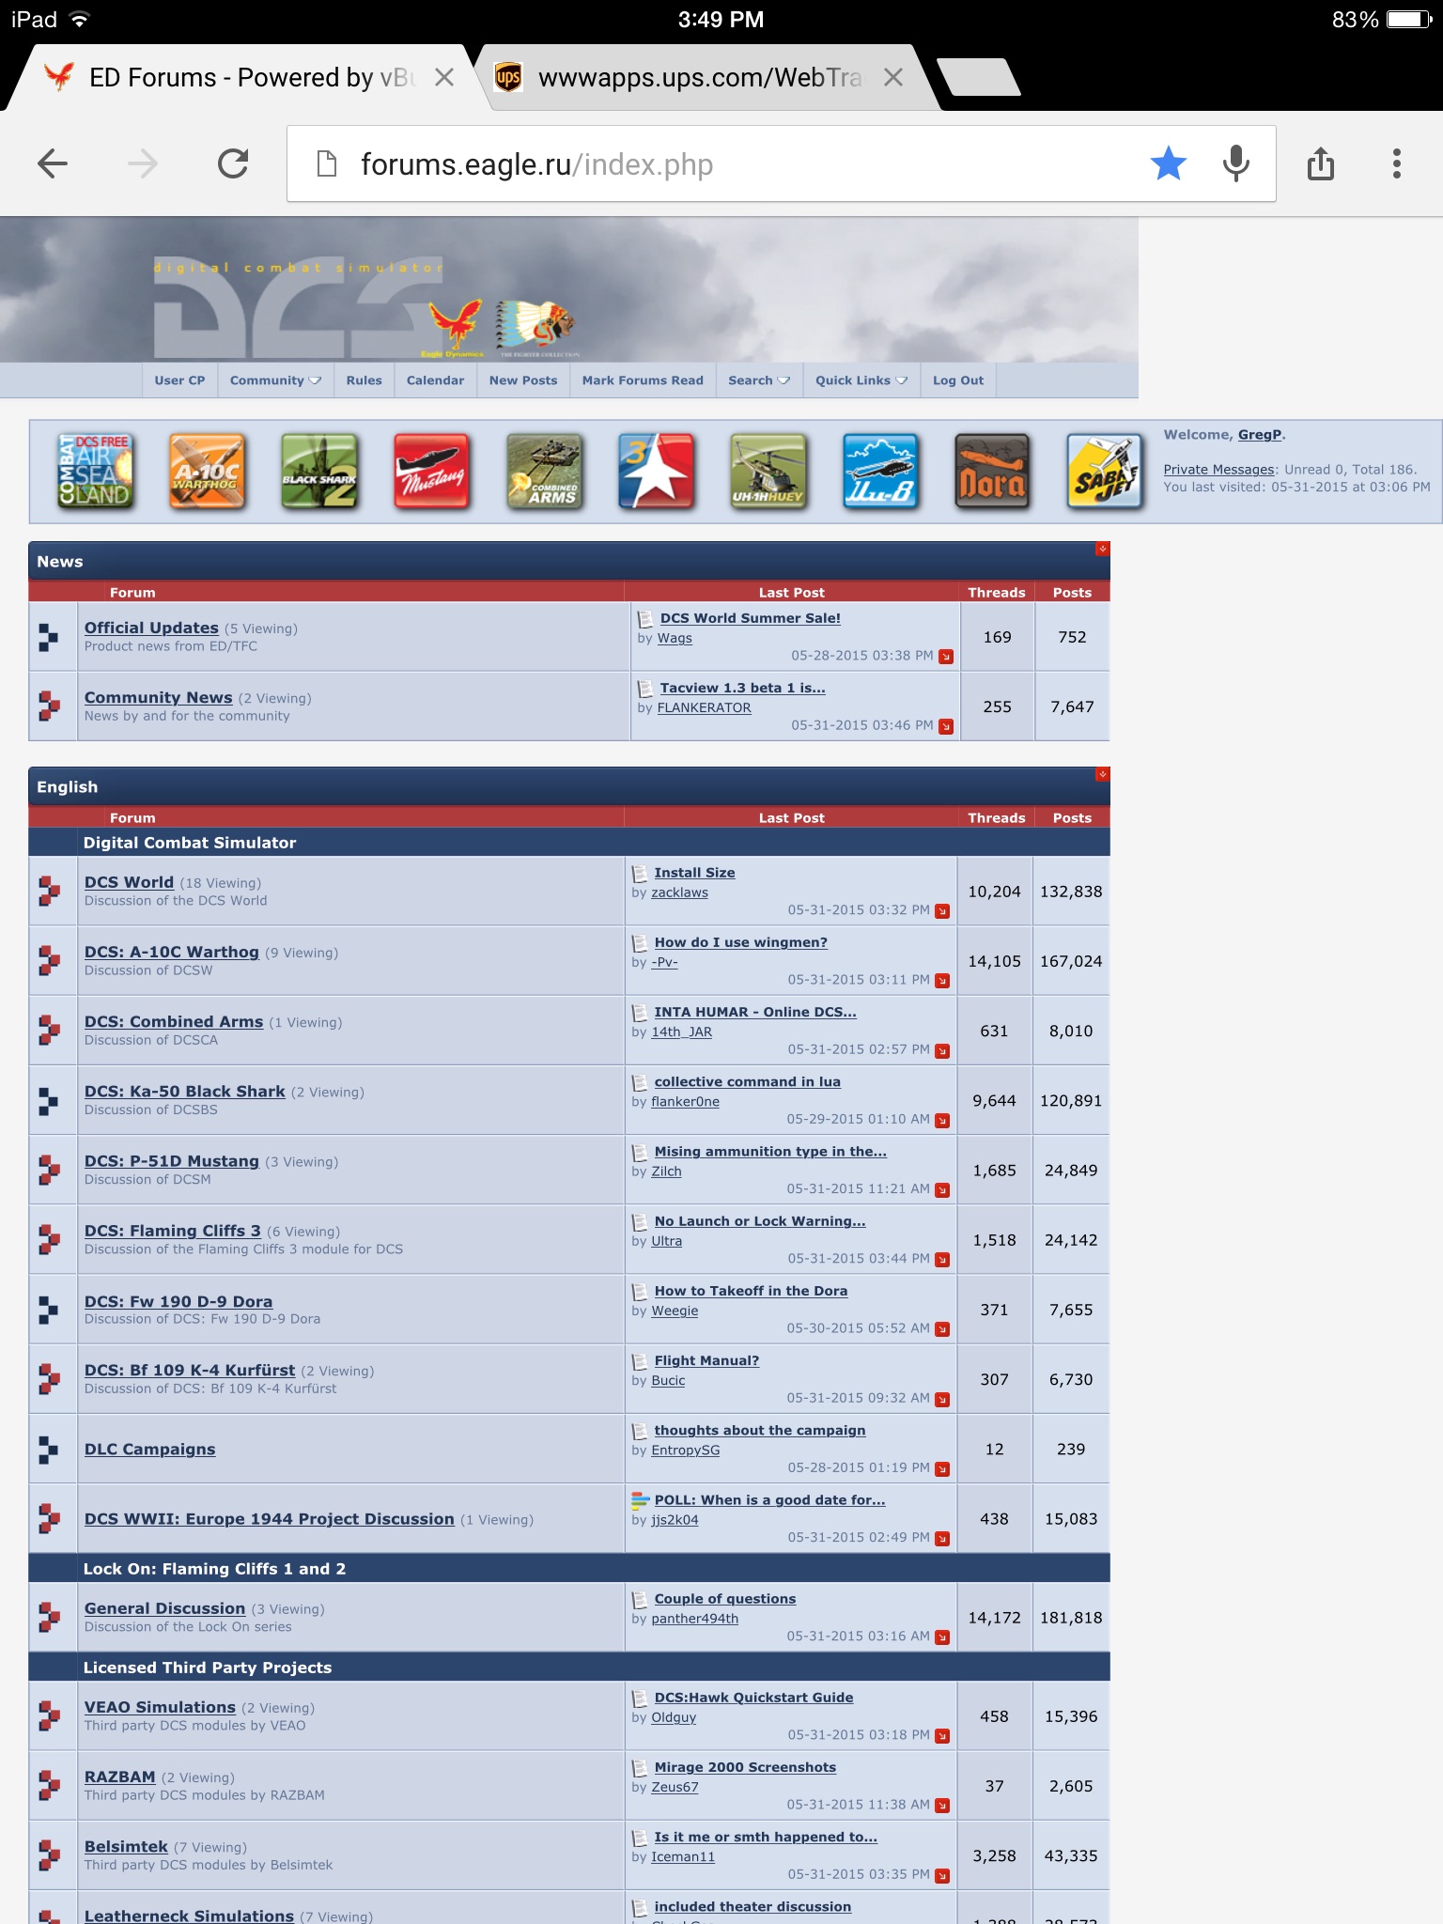The image size is (1443, 1924).
Task: Tap the browser back arrow
Action: [x=53, y=164]
